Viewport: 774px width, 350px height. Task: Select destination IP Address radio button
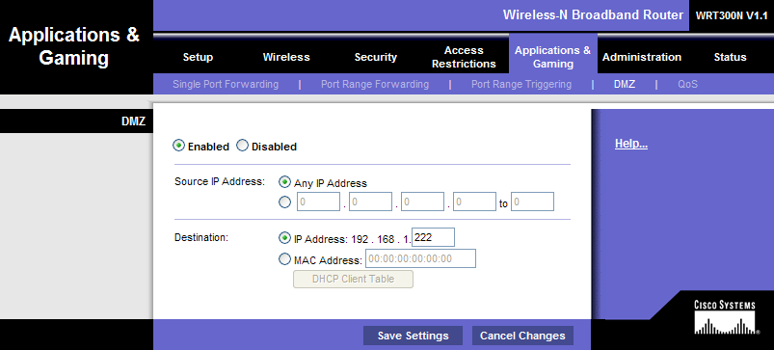point(284,238)
